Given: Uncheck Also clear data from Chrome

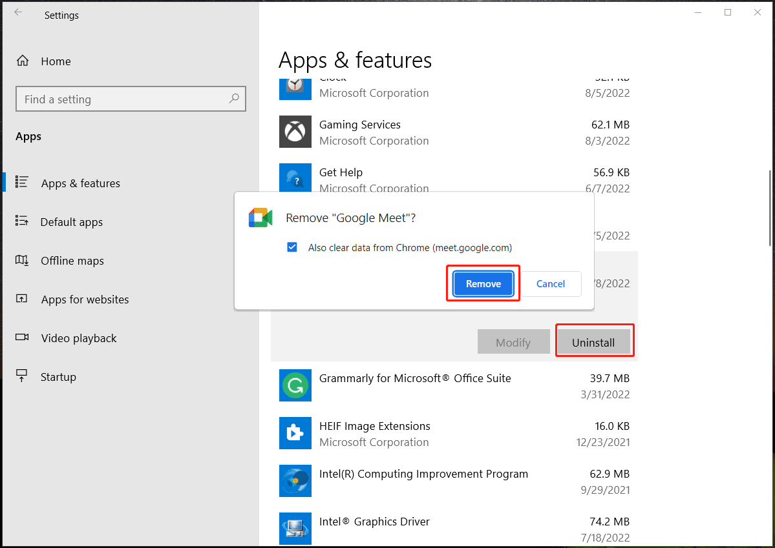Looking at the screenshot, I should (x=292, y=247).
